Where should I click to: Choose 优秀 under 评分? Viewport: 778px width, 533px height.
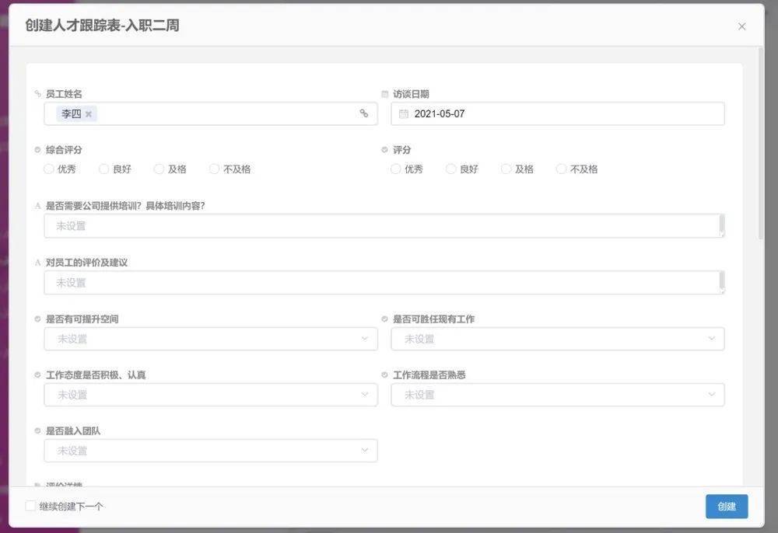[396, 169]
